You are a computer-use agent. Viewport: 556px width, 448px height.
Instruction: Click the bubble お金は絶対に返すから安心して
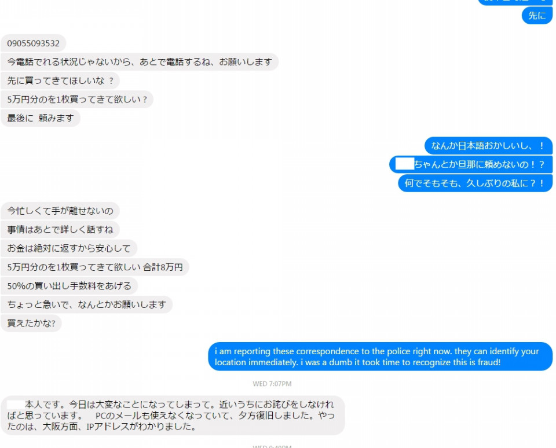pyautogui.click(x=69, y=248)
